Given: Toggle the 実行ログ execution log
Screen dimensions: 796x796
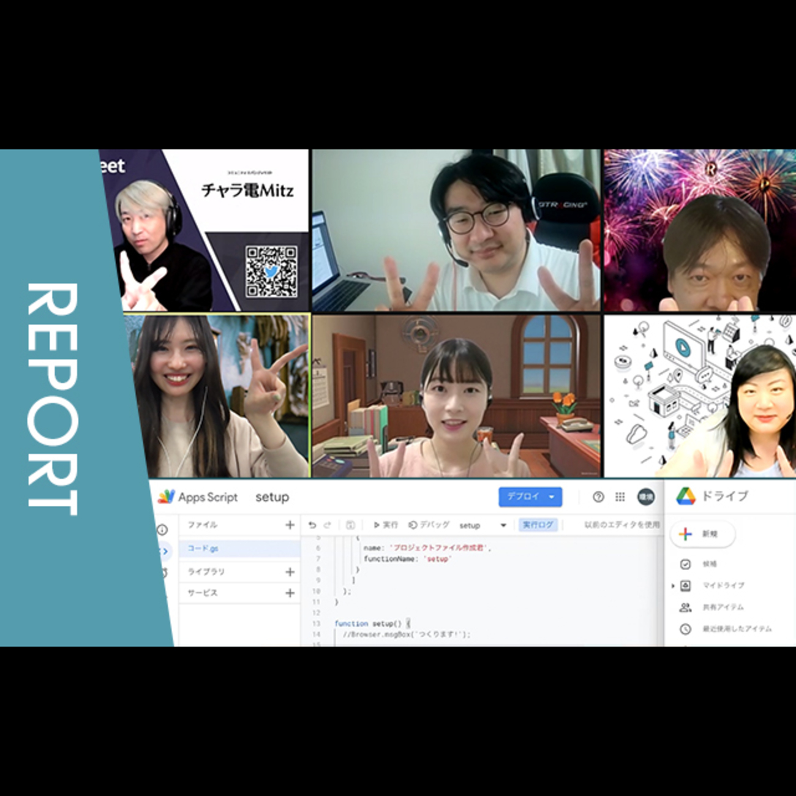Looking at the screenshot, I should point(538,525).
